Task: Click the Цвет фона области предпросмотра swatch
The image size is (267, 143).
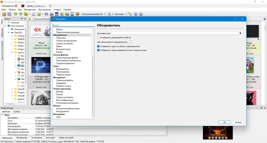Action: tap(131, 42)
